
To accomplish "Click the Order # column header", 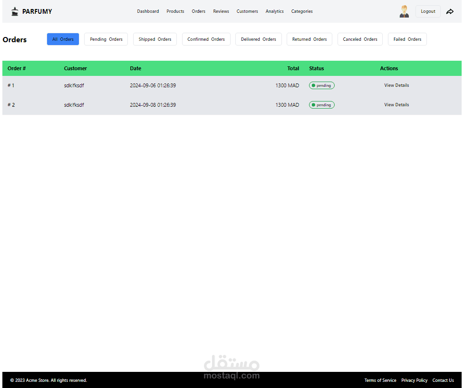I will (x=17, y=68).
